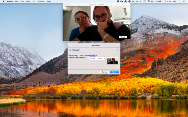Open Spotlight search magnifier

[x=180, y=1]
